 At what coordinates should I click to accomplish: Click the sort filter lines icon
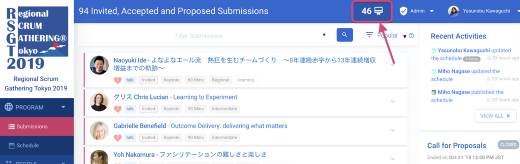click(370, 35)
